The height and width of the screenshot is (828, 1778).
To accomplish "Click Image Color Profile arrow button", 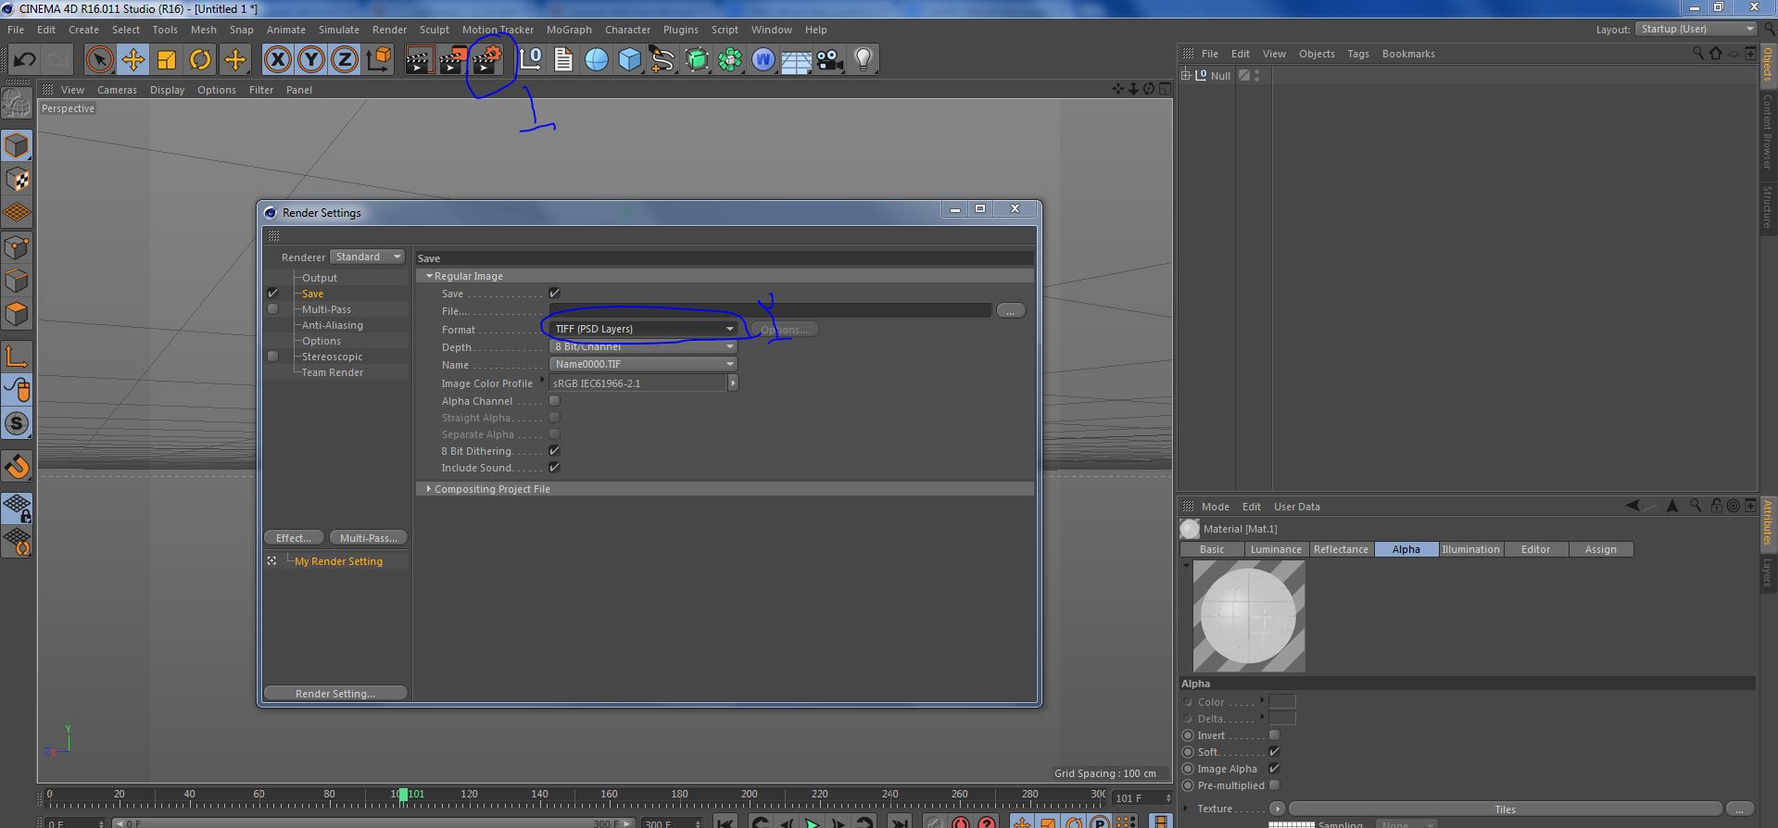I will (733, 383).
